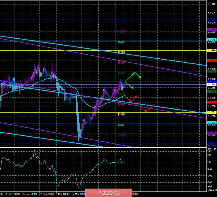Click the [7/8]P Murray level label

point(122,52)
